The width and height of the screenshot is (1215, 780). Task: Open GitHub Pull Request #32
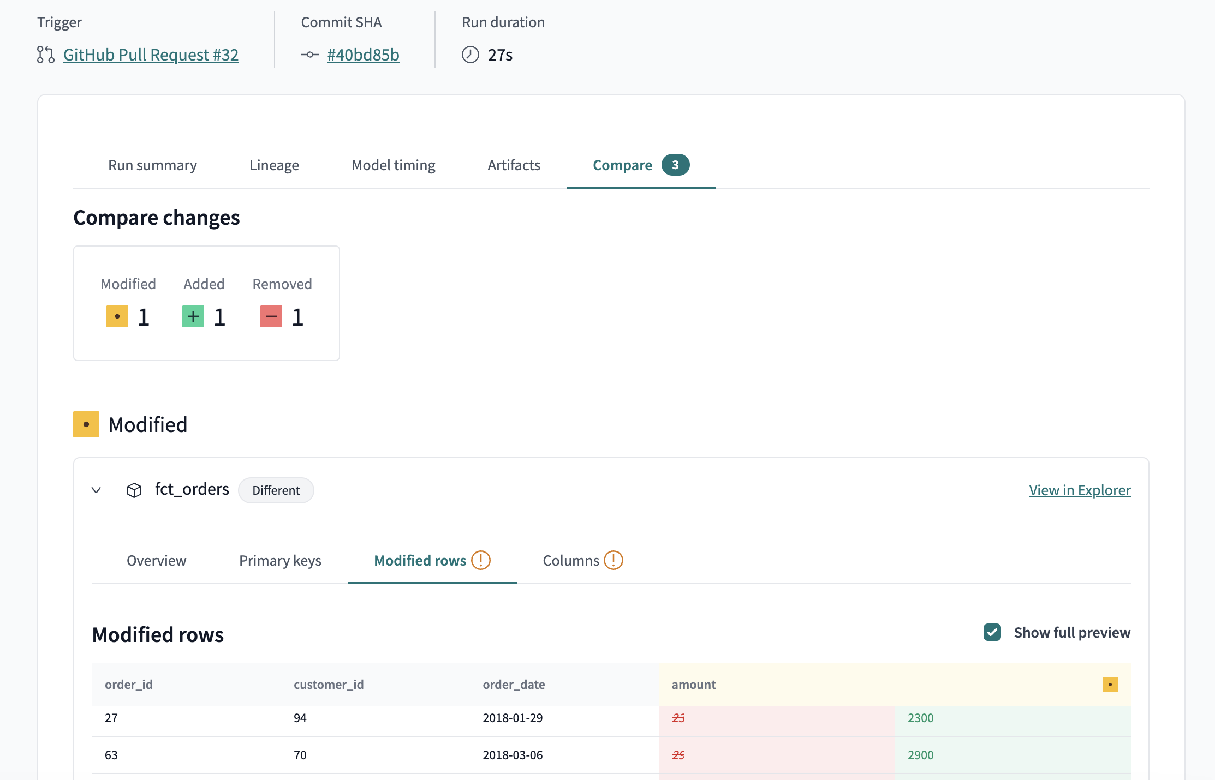coord(151,55)
